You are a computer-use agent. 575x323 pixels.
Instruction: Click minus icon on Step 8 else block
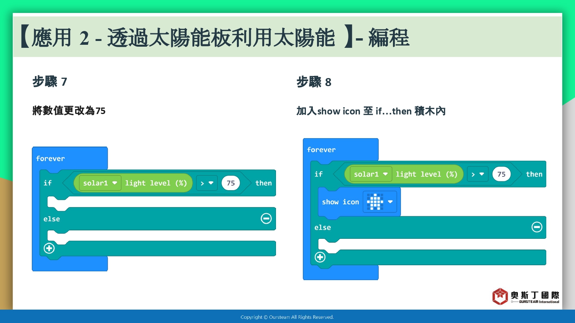pos(537,227)
